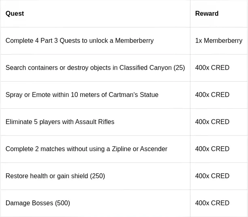Click the CRED reward for Damage Bosses quest

[x=212, y=203]
